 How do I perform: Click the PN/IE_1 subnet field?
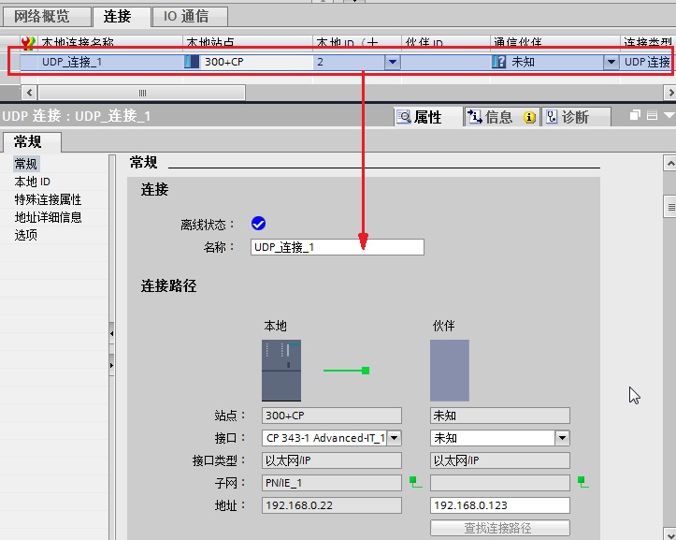coord(332,483)
